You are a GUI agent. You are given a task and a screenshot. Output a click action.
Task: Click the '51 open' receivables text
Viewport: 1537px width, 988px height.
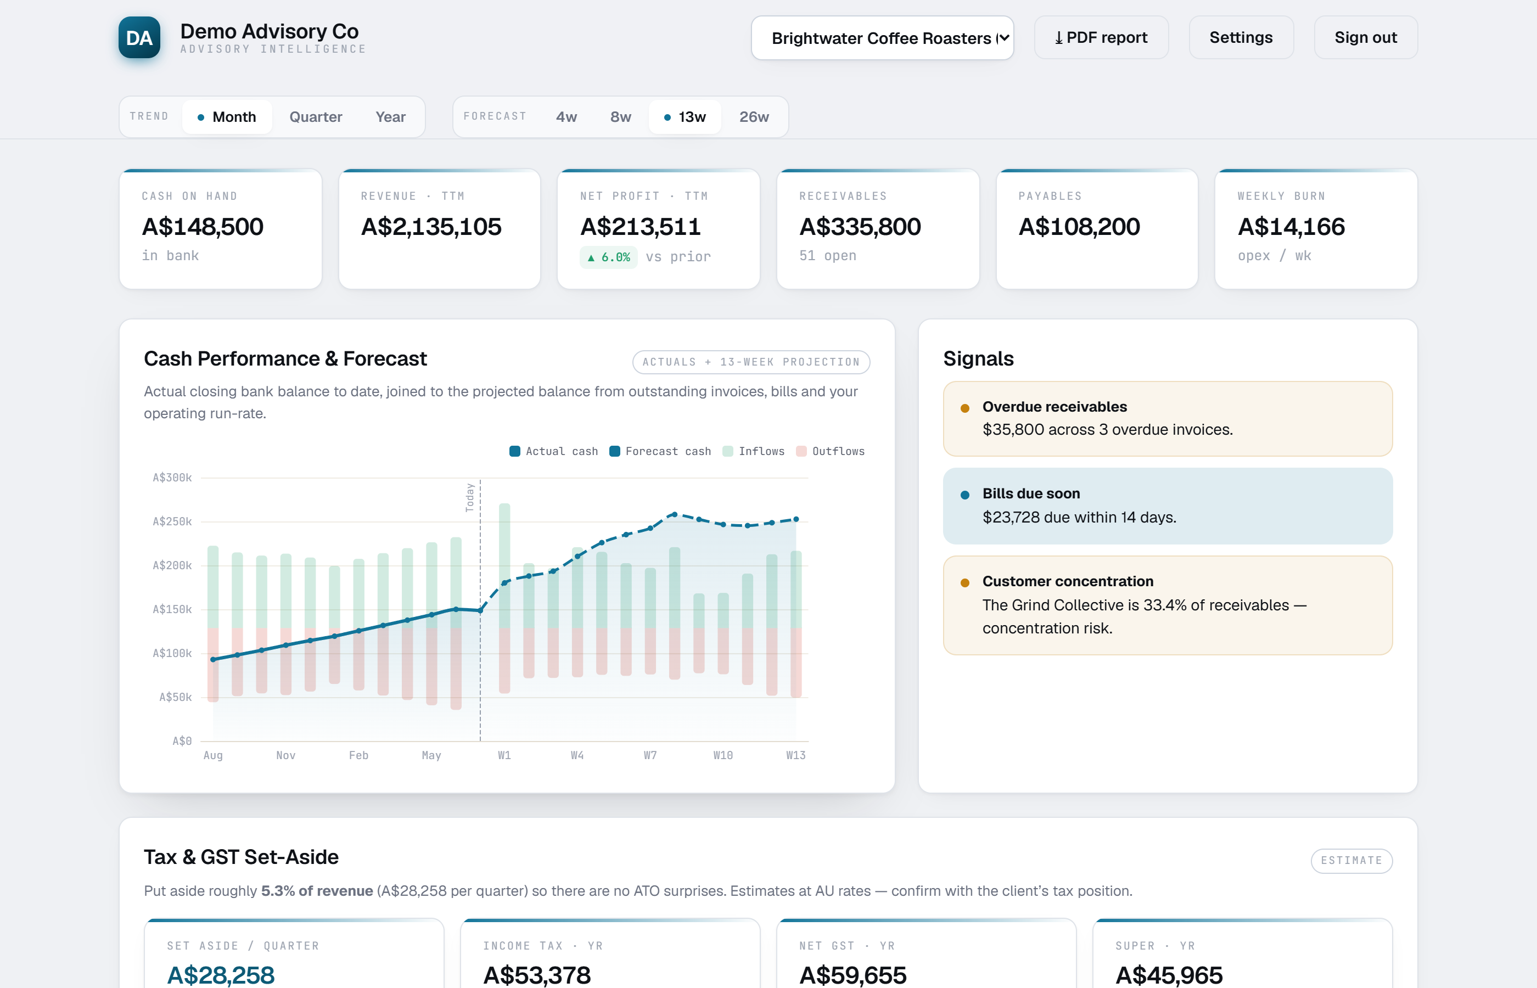828,255
